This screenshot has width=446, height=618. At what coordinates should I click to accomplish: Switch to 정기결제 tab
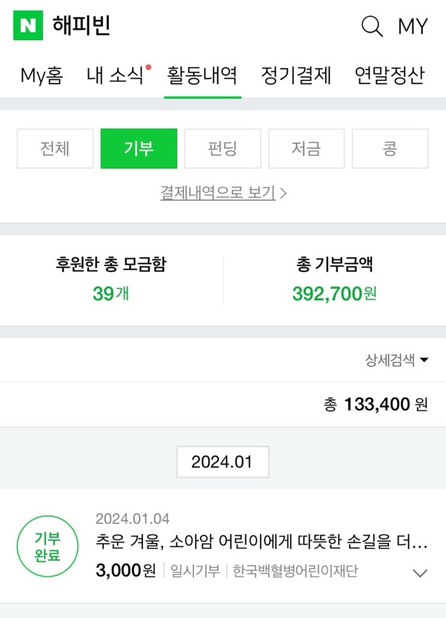[296, 76]
